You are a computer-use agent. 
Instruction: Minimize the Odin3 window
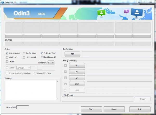click(x=139, y=2)
